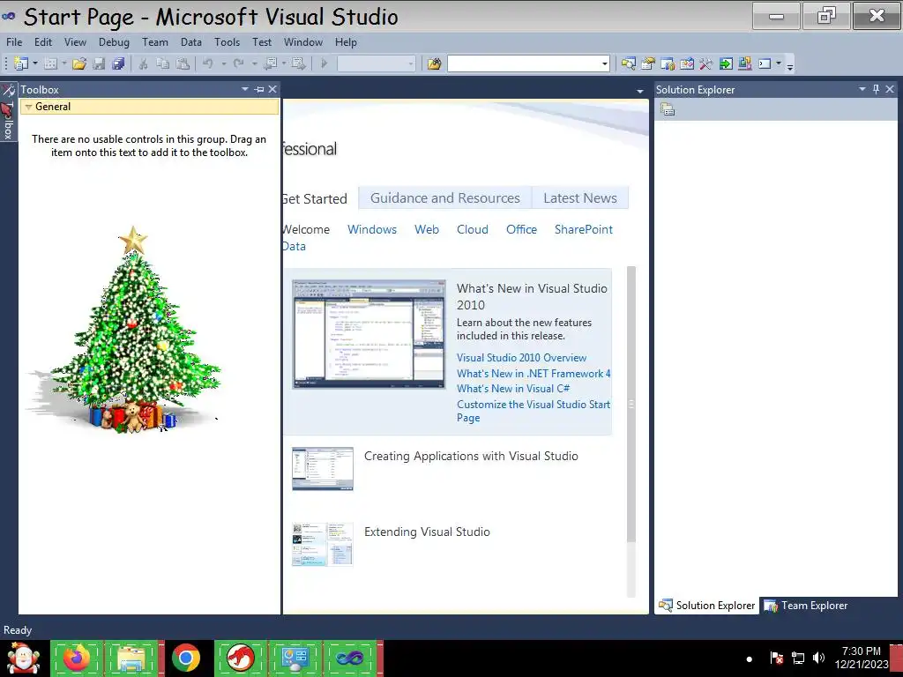This screenshot has height=677, width=903.
Task: Open the Toolbox window position dropdown
Action: (x=245, y=89)
